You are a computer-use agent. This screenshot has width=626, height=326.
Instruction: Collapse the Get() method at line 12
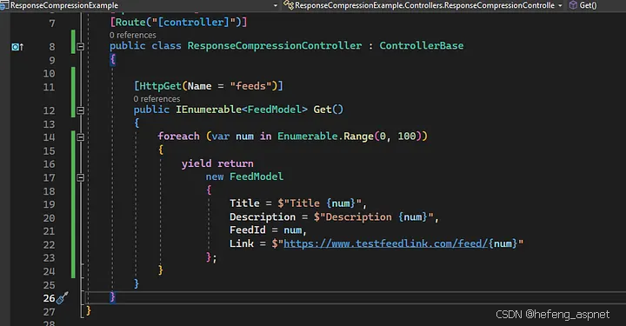81,110
